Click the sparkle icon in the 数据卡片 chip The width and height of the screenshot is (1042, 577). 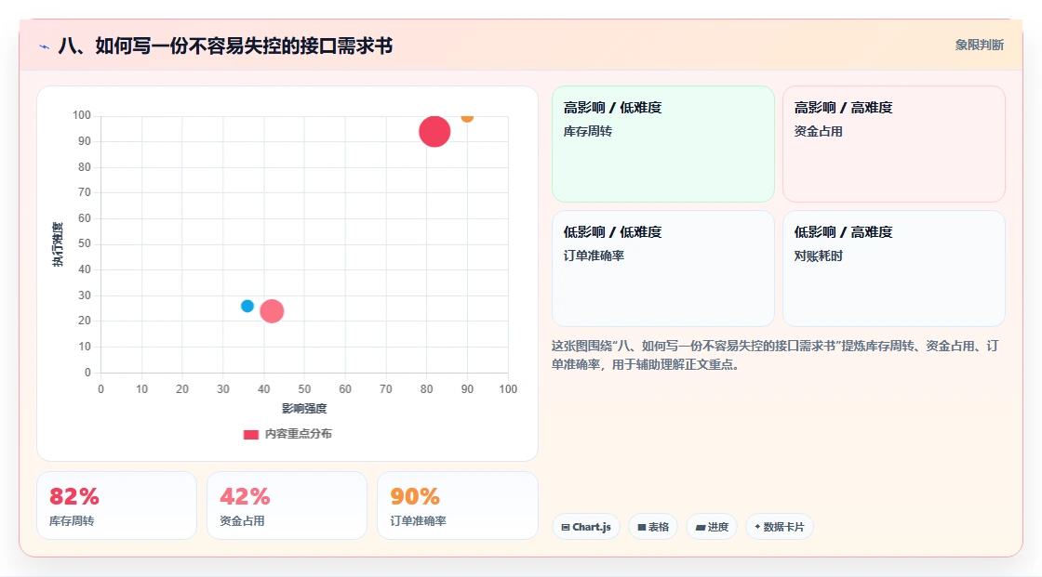[x=757, y=527]
